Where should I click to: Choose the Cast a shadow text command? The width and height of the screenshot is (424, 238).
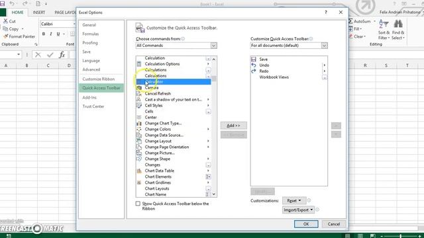(x=174, y=100)
